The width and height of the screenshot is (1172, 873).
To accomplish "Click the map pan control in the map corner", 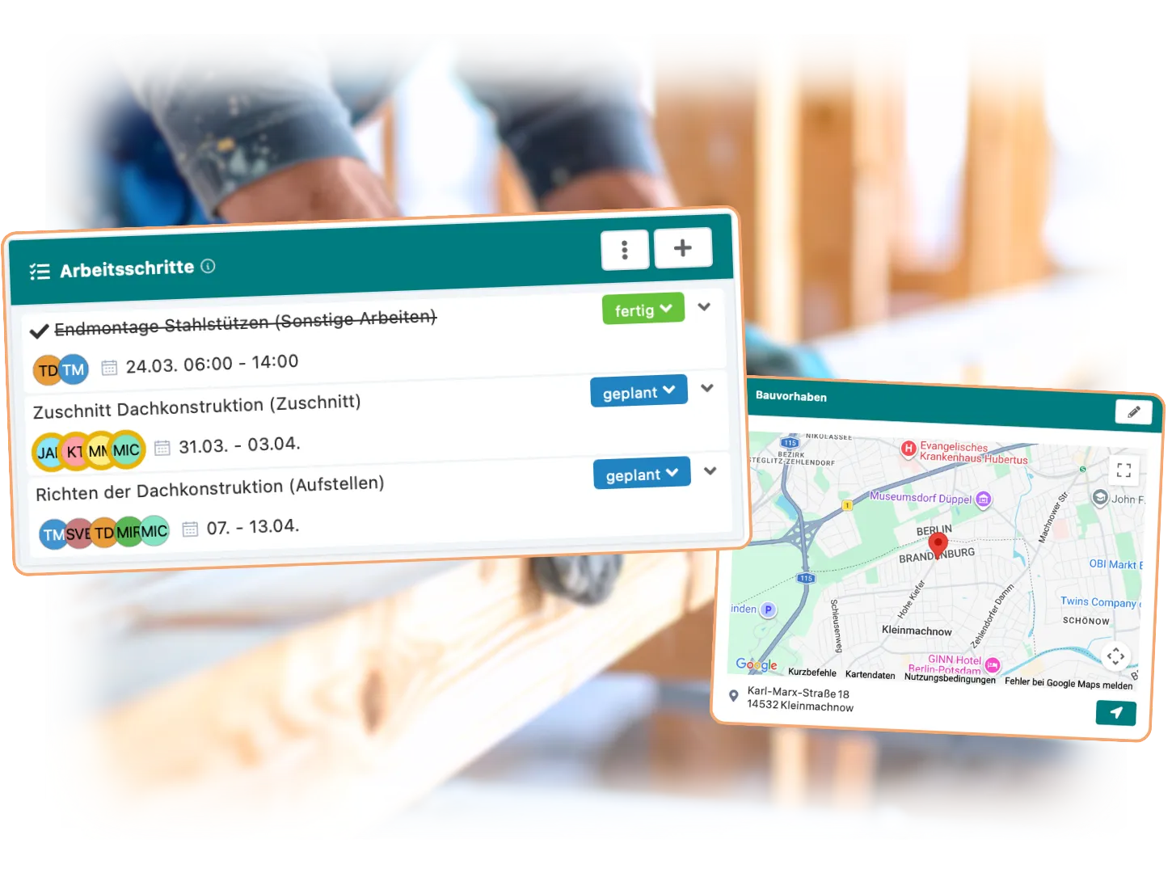I will [x=1116, y=657].
